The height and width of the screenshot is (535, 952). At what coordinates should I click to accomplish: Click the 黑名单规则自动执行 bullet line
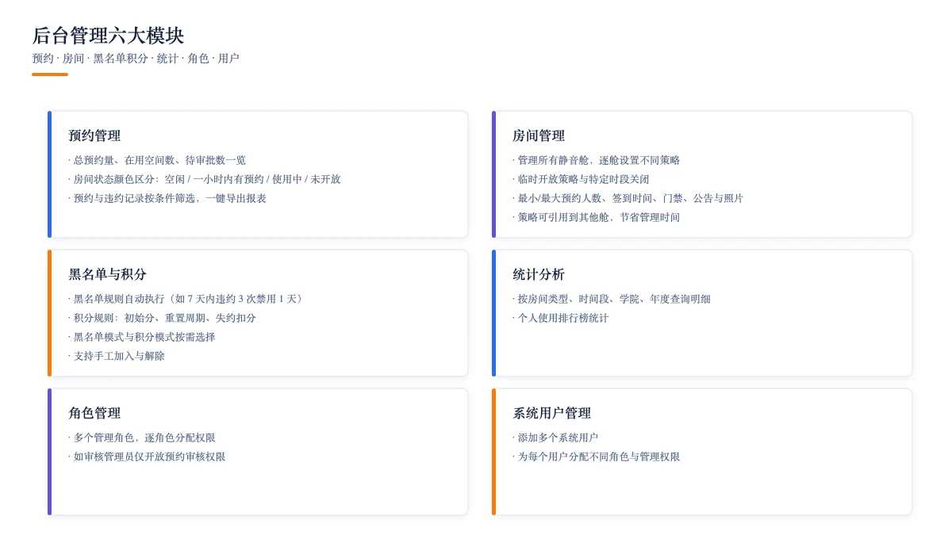click(187, 299)
